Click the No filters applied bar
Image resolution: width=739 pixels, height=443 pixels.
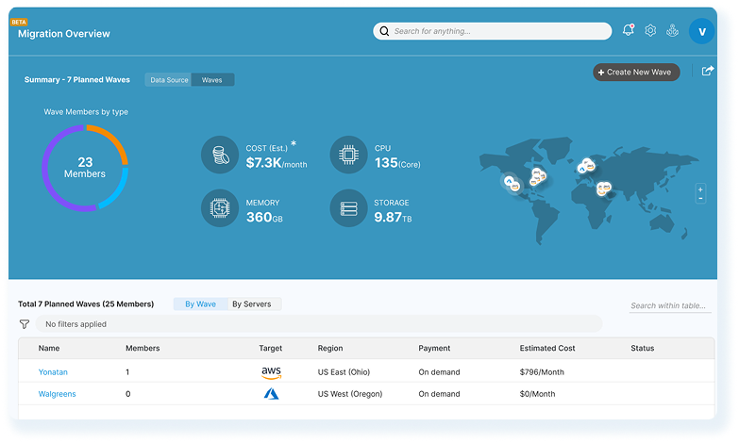[x=319, y=324]
